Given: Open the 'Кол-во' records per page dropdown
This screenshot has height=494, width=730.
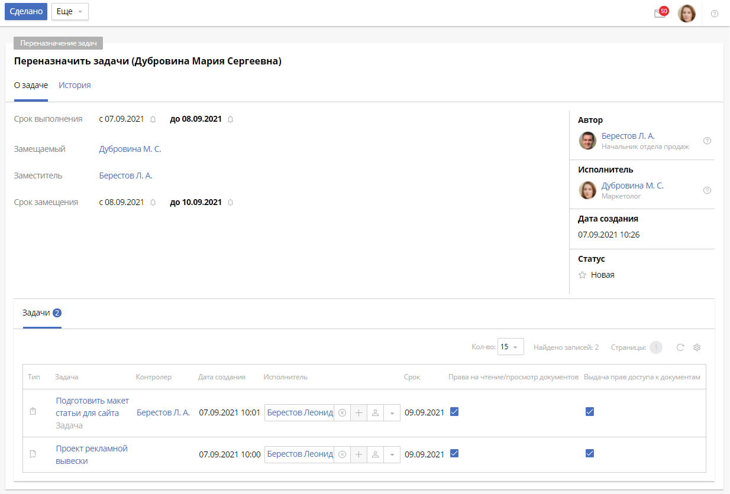Looking at the screenshot, I should tap(511, 347).
